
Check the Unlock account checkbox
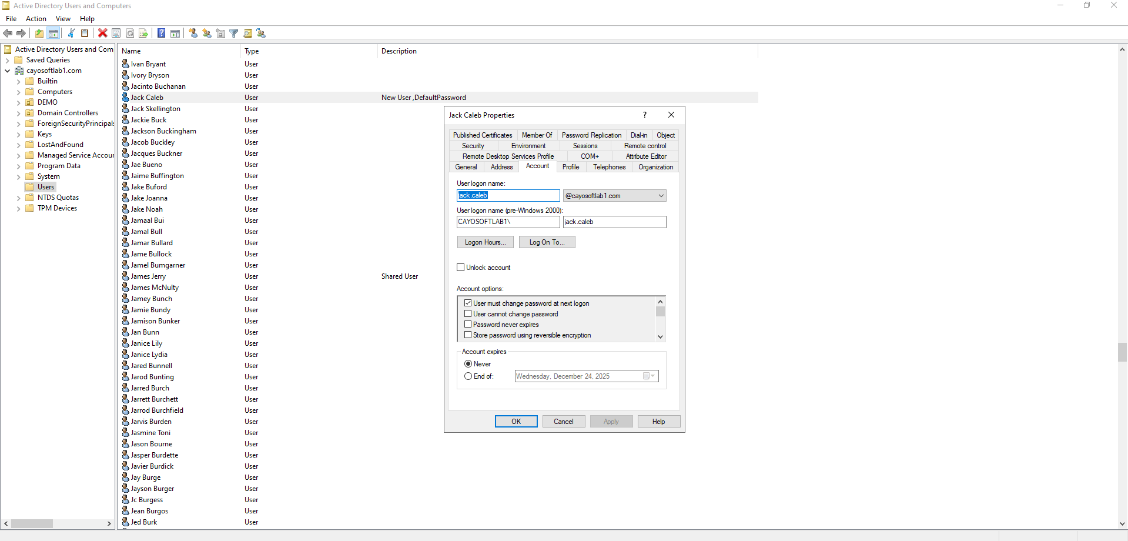click(x=461, y=268)
